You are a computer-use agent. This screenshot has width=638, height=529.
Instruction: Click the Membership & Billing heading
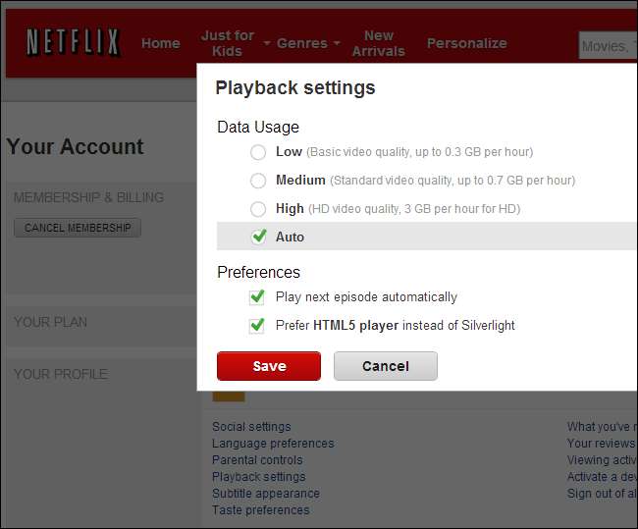tap(88, 197)
